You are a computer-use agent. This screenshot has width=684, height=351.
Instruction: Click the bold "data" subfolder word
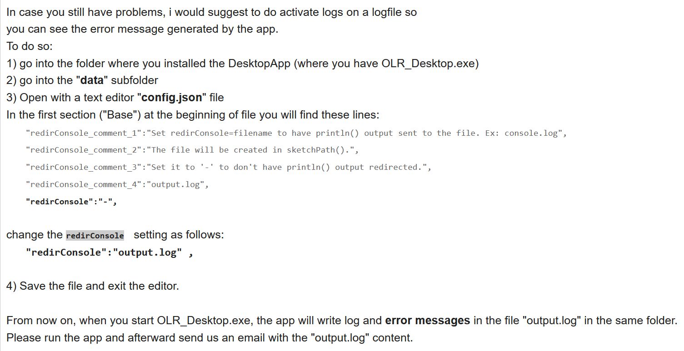pyautogui.click(x=92, y=80)
